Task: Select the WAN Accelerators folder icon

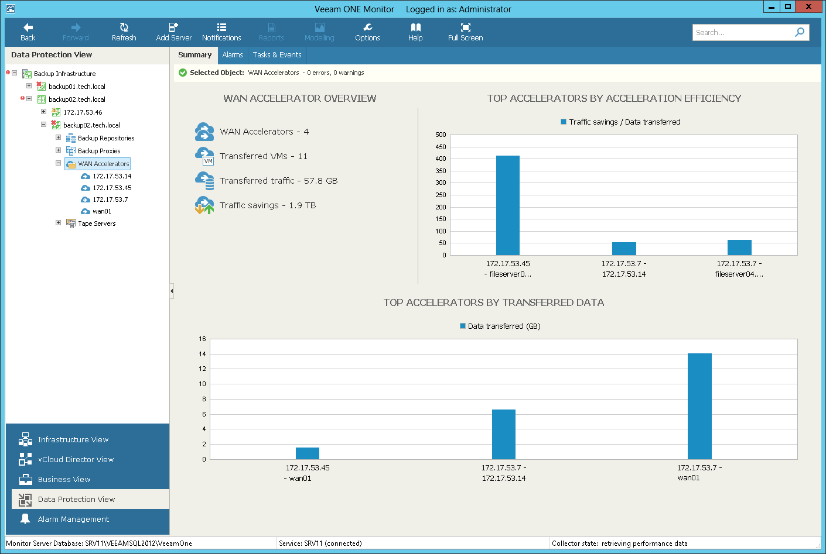Action: pos(71,164)
